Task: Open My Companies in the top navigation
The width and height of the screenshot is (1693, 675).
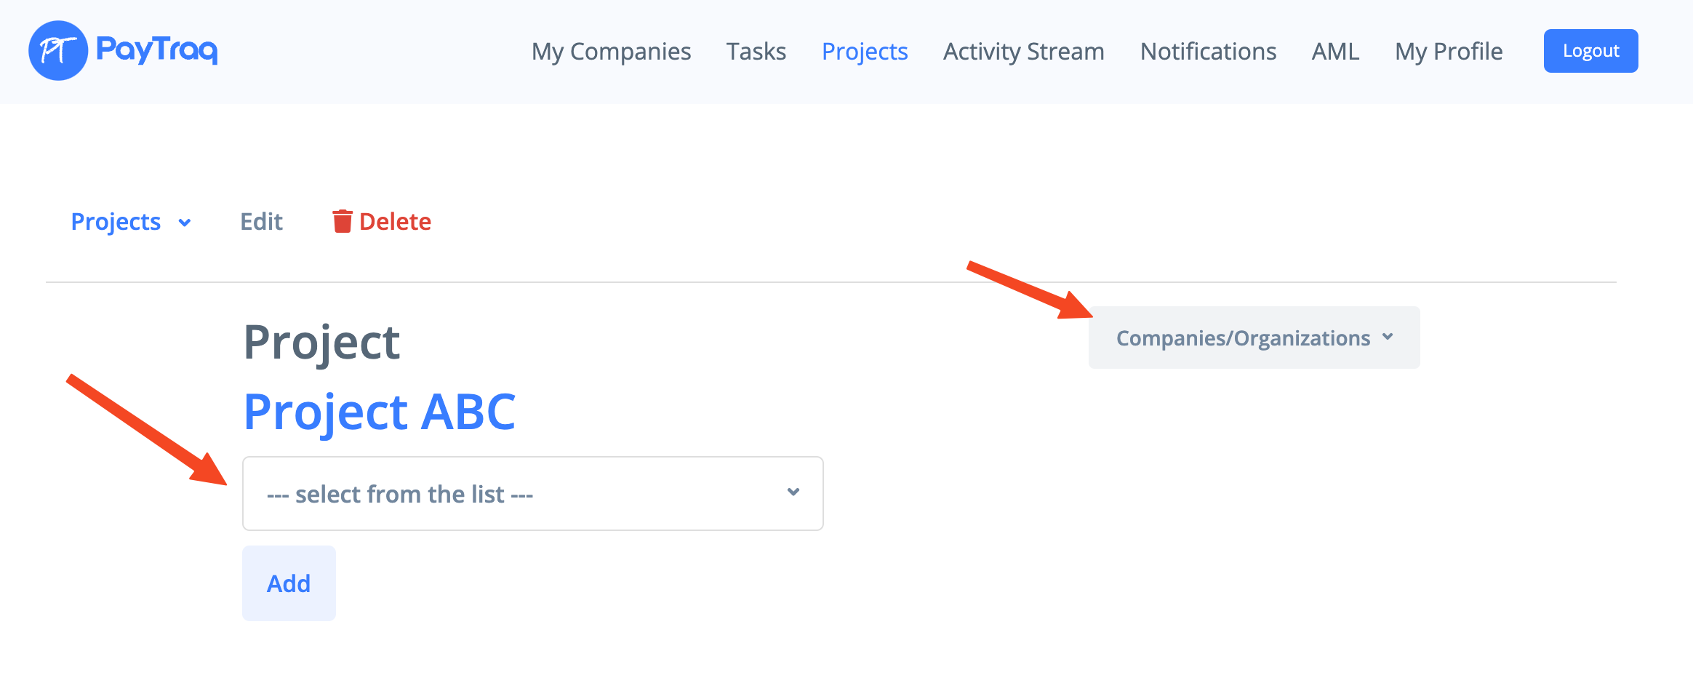Action: pos(611,52)
